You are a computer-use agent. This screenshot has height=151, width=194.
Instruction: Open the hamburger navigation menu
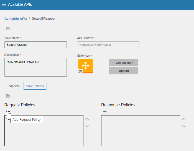click(4, 5)
